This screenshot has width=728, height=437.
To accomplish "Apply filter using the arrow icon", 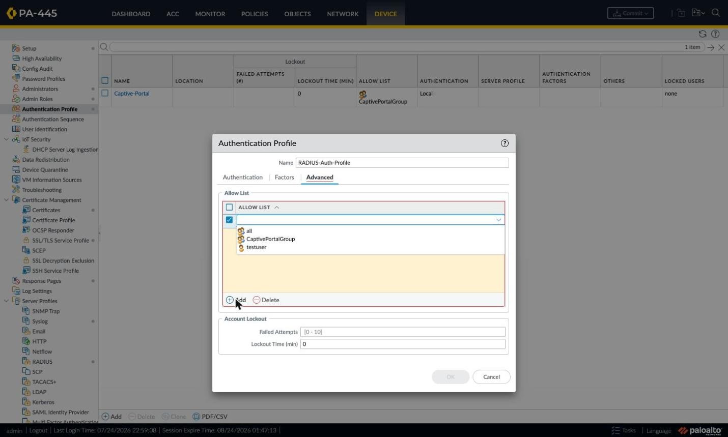I will coord(711,47).
